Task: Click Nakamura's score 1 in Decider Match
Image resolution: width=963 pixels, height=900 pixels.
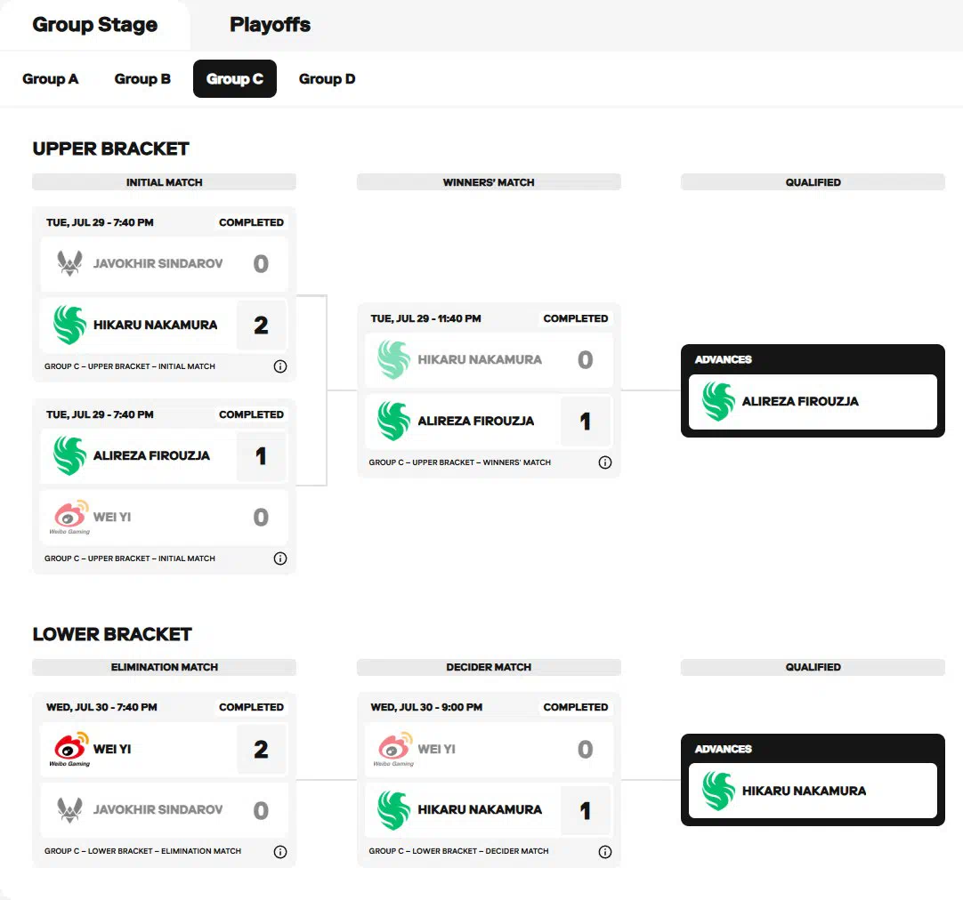Action: (586, 810)
